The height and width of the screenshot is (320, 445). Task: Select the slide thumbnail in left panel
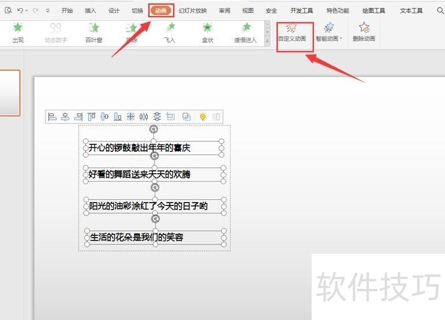click(10, 93)
